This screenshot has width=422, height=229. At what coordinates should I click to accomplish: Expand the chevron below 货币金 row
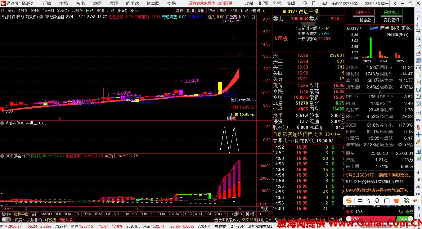pos(379,92)
